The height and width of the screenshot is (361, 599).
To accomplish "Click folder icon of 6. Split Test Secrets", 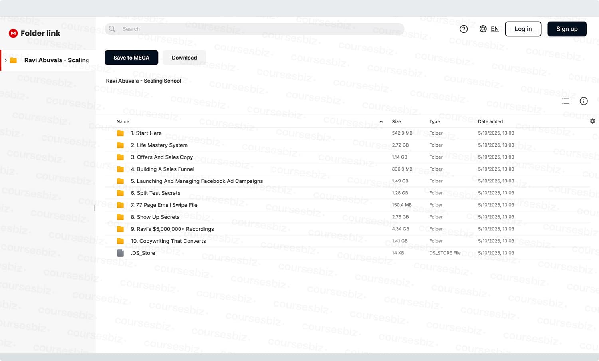I will 120,193.
